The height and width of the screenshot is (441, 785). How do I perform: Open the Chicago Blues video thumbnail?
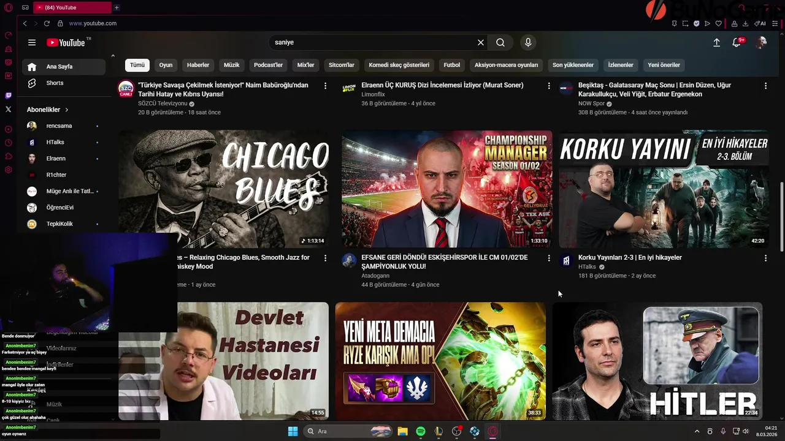[223, 189]
